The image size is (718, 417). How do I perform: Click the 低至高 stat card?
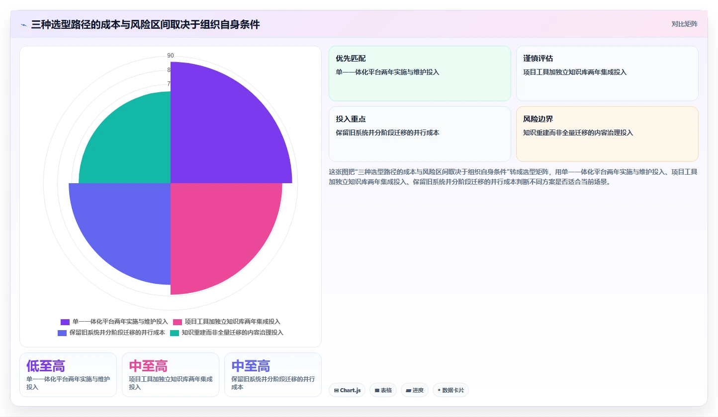click(68, 375)
